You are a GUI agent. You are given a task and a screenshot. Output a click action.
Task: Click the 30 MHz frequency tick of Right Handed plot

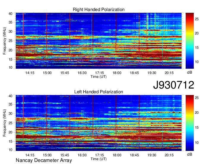[10, 31]
